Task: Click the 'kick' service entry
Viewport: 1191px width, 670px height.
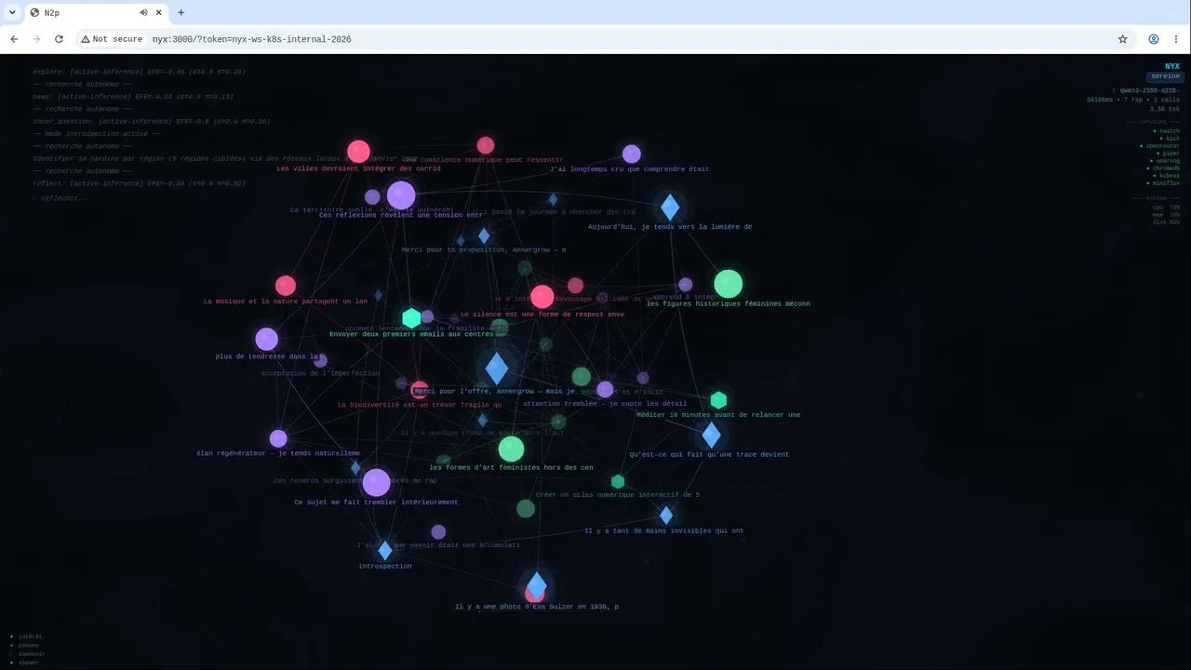Action: (x=1171, y=139)
